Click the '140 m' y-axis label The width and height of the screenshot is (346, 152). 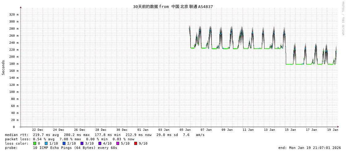(14, 78)
